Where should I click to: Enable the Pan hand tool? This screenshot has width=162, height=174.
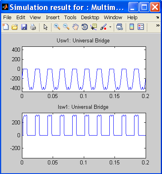75,27
